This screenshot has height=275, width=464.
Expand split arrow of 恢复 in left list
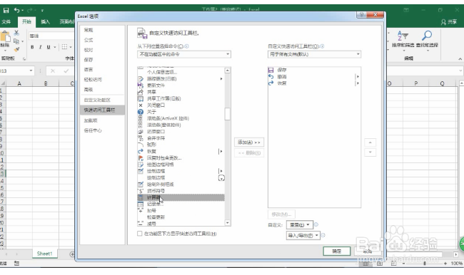tap(221, 151)
